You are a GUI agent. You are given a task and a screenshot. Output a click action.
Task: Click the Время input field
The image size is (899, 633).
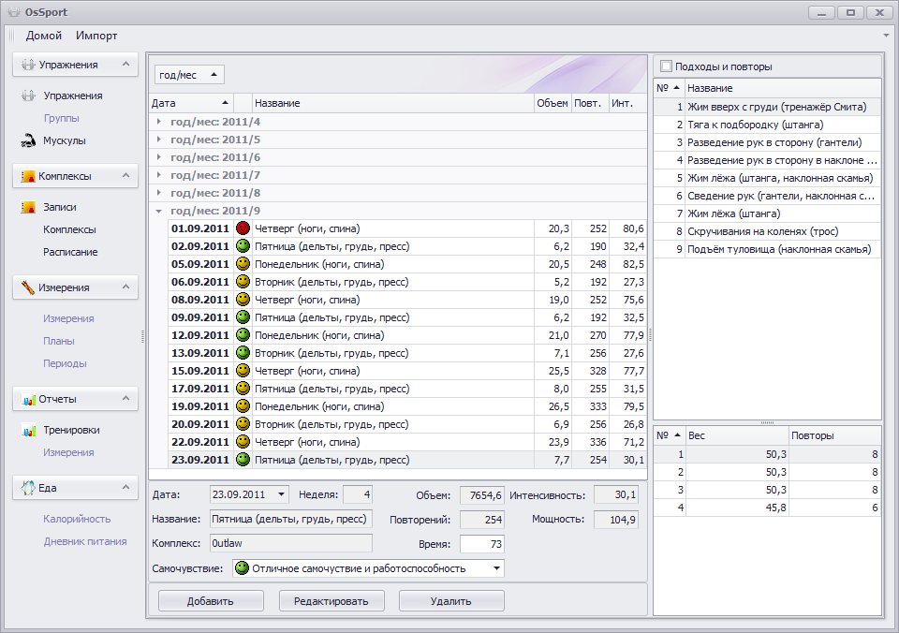(481, 544)
